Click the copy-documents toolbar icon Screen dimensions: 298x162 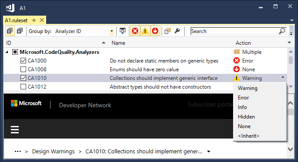[x=168, y=31]
